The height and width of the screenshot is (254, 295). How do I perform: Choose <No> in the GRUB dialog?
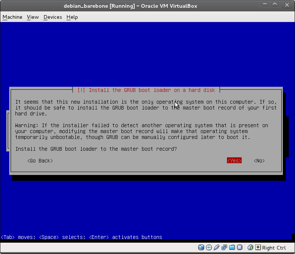(x=259, y=161)
